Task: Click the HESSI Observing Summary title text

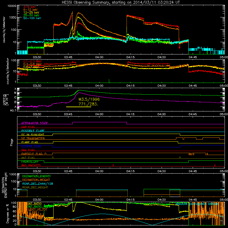Action: 121,2
